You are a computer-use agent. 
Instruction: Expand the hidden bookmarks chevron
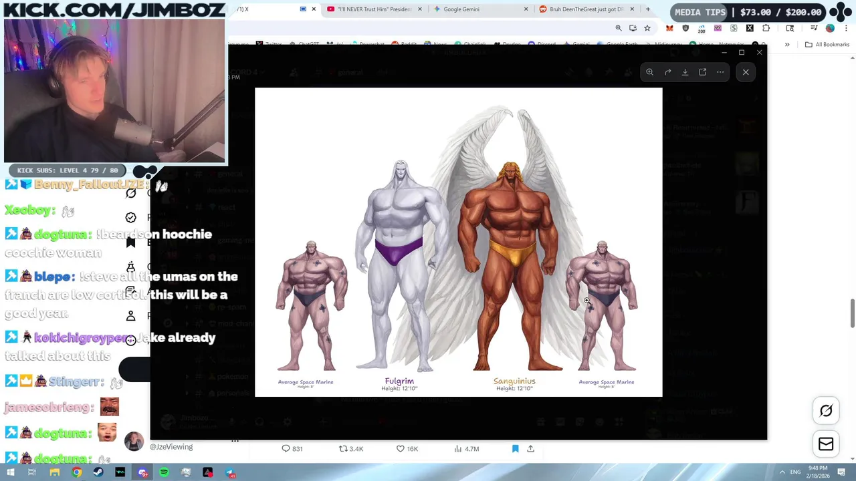(787, 45)
